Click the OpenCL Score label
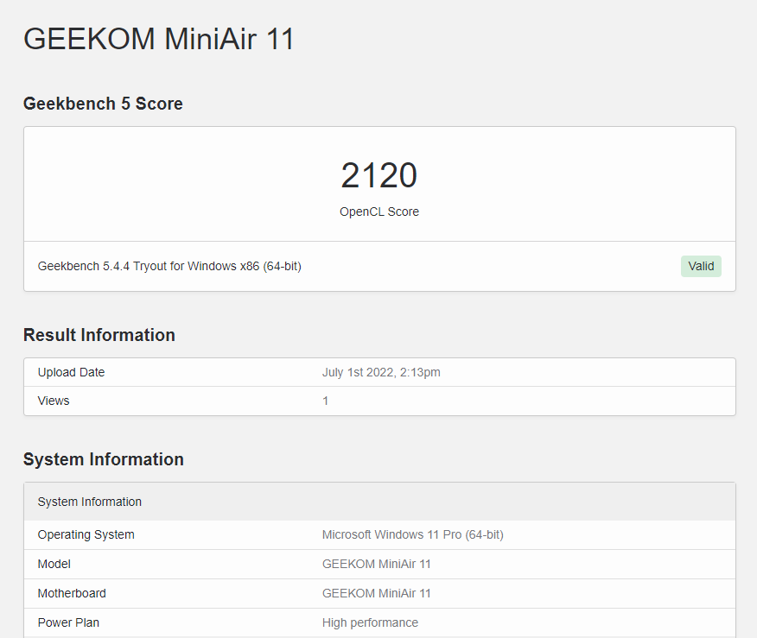This screenshot has height=638, width=757. pos(379,212)
